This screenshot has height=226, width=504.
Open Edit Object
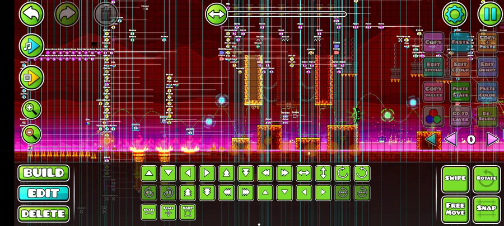487,67
